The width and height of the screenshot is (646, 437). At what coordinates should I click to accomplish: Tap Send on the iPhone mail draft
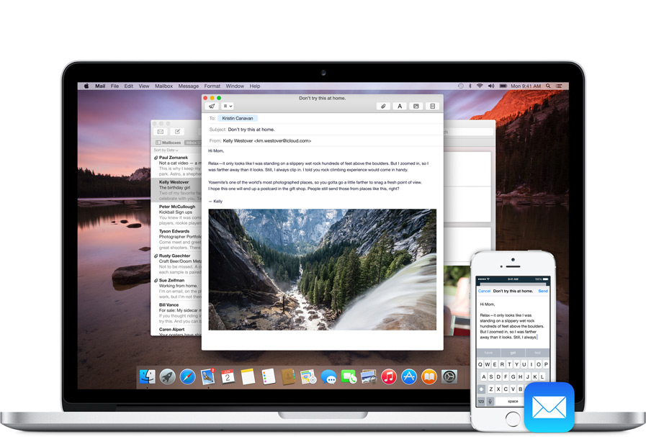pyautogui.click(x=543, y=291)
